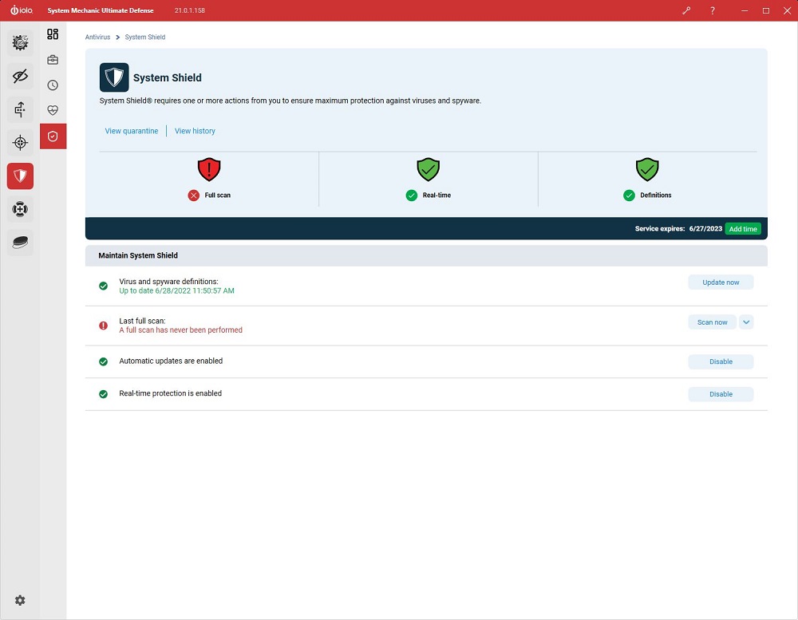Click the wrench icon in title bar
The image size is (798, 620).
click(686, 10)
